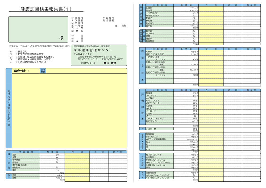Image resolution: width=266 pixels, height=188 pixels.
Task: Click the large yellow 総合所見 comments area
Action: [69, 111]
